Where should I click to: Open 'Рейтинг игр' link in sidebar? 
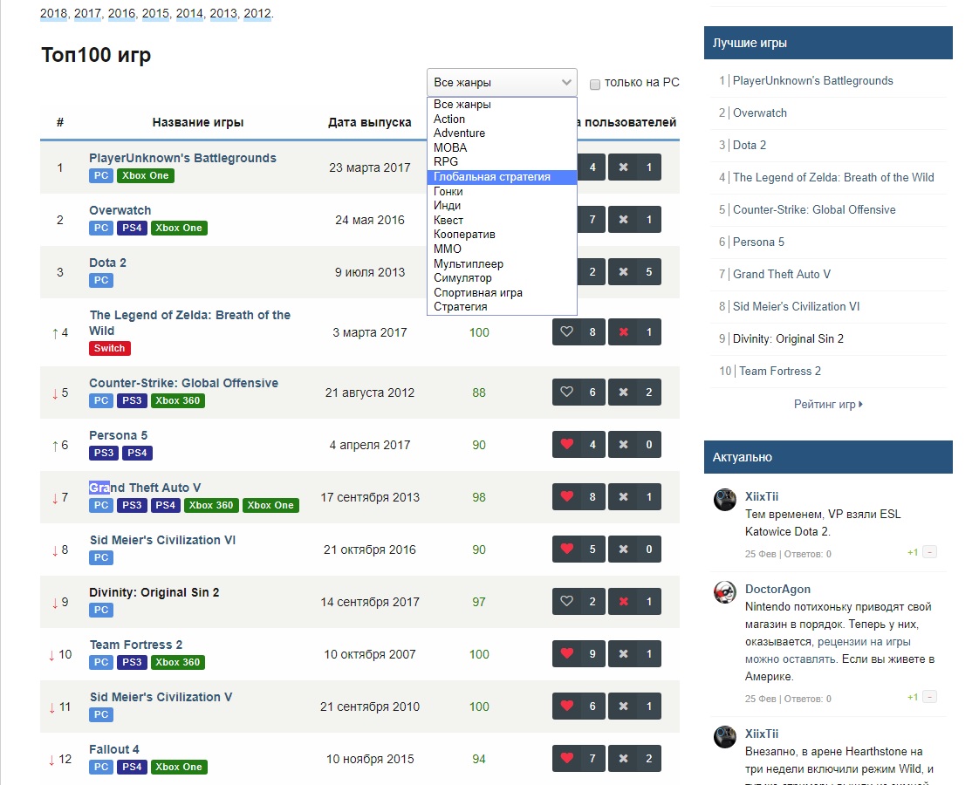tap(828, 405)
